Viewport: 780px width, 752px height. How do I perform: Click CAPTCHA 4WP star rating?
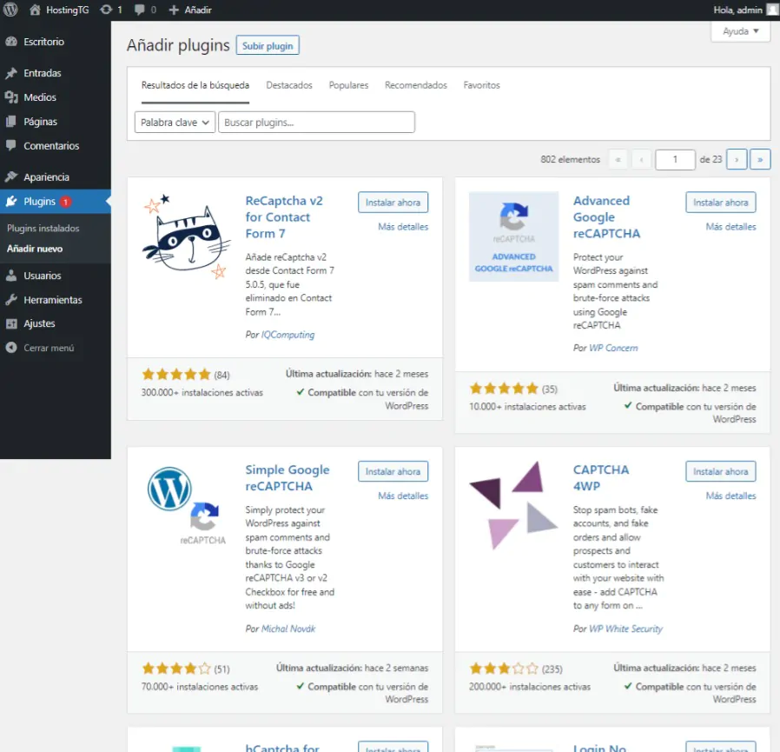coord(504,669)
